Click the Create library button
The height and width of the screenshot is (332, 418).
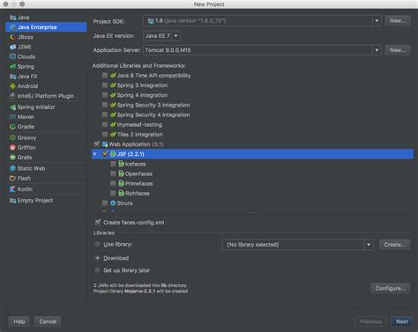tap(395, 245)
